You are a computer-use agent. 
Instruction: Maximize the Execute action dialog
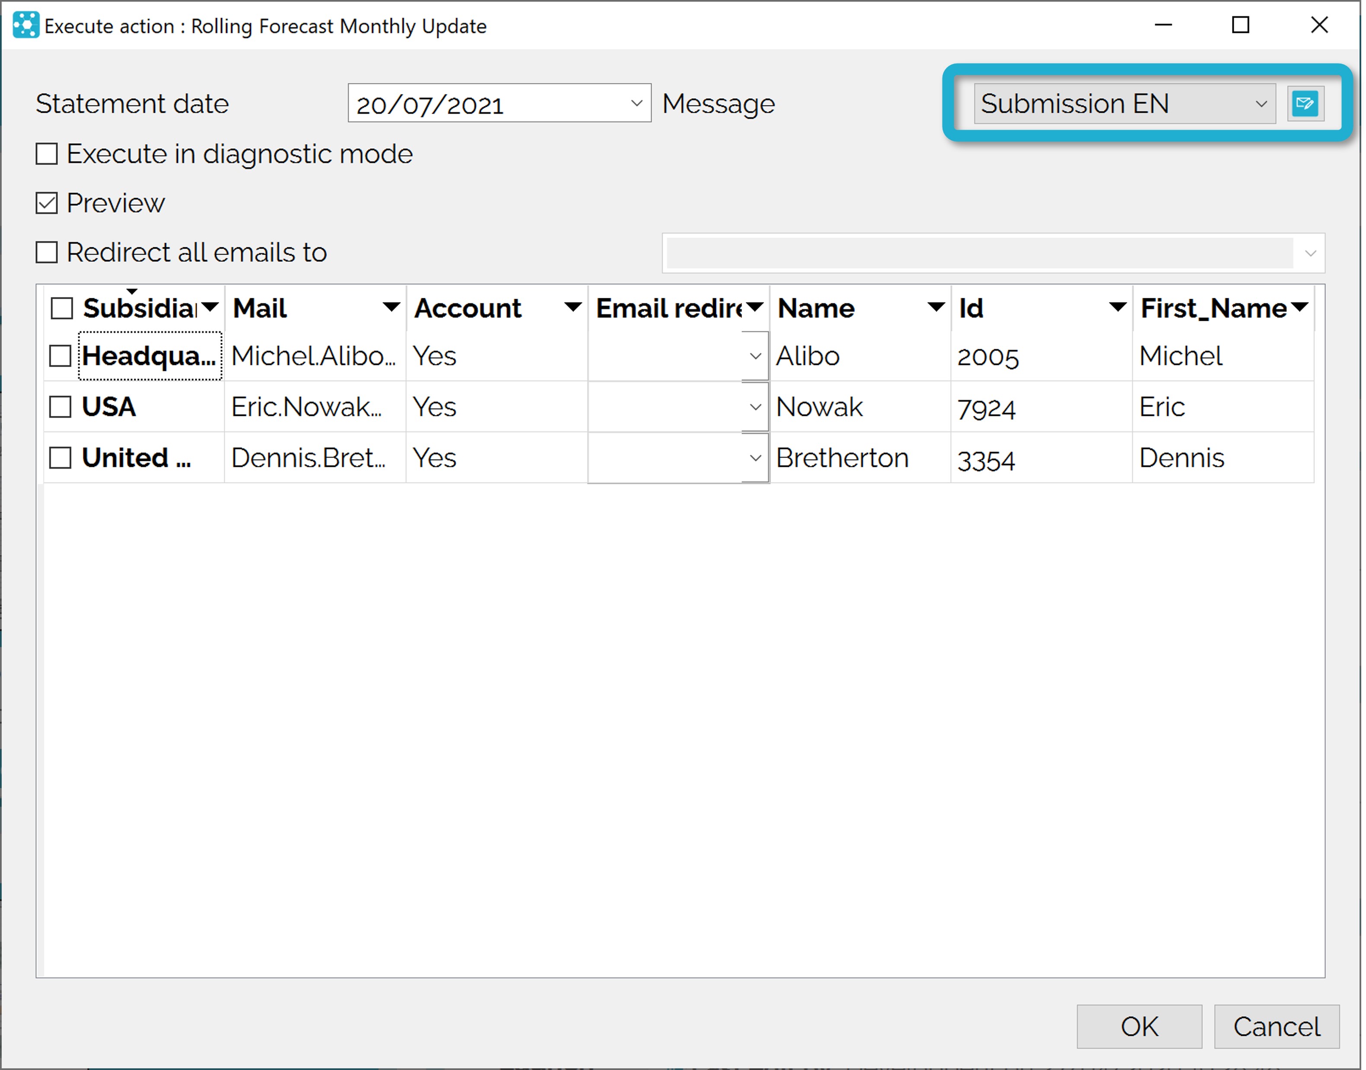coord(1241,25)
